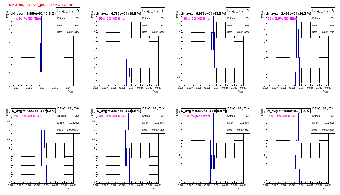Pick the magenta 25± 2.5% ND filter label

282,19
